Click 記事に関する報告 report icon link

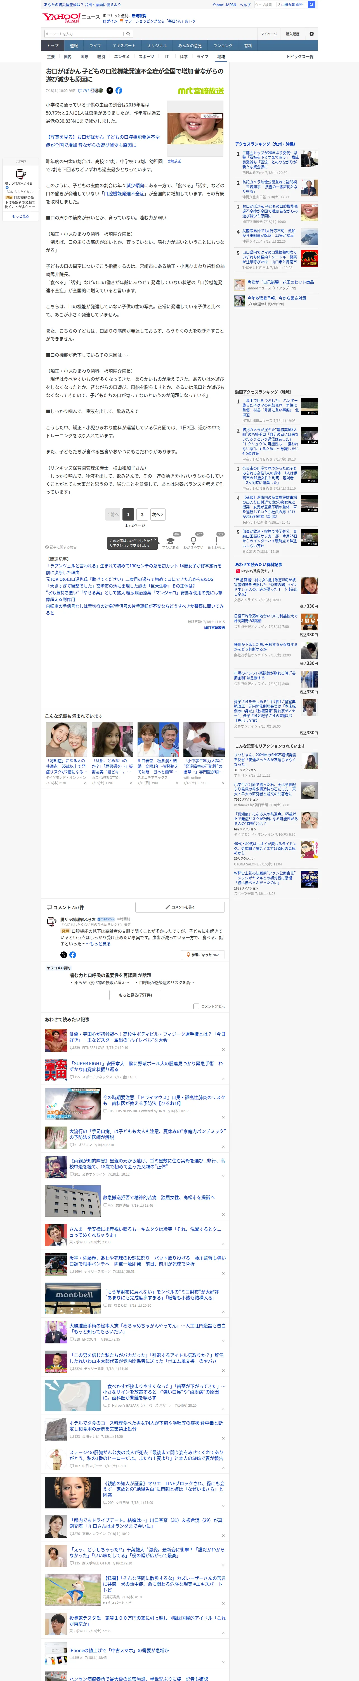[61, 547]
